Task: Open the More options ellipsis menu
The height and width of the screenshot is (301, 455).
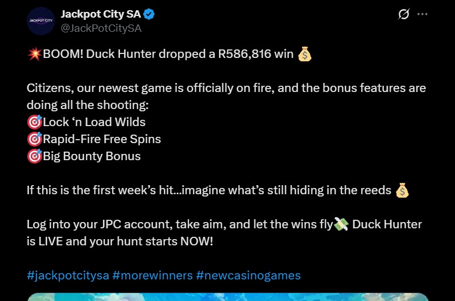Action: (422, 15)
